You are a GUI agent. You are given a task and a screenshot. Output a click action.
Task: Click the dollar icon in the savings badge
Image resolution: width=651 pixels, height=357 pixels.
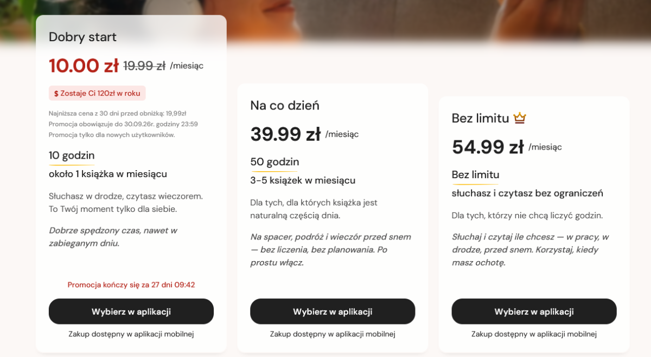[56, 93]
